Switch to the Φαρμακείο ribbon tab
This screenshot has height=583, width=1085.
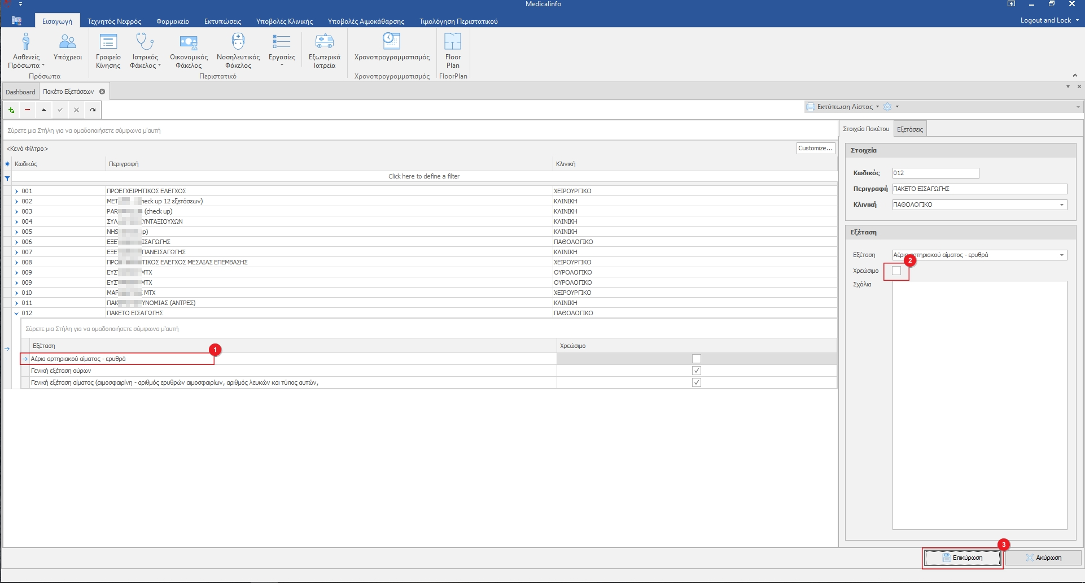[x=172, y=21]
